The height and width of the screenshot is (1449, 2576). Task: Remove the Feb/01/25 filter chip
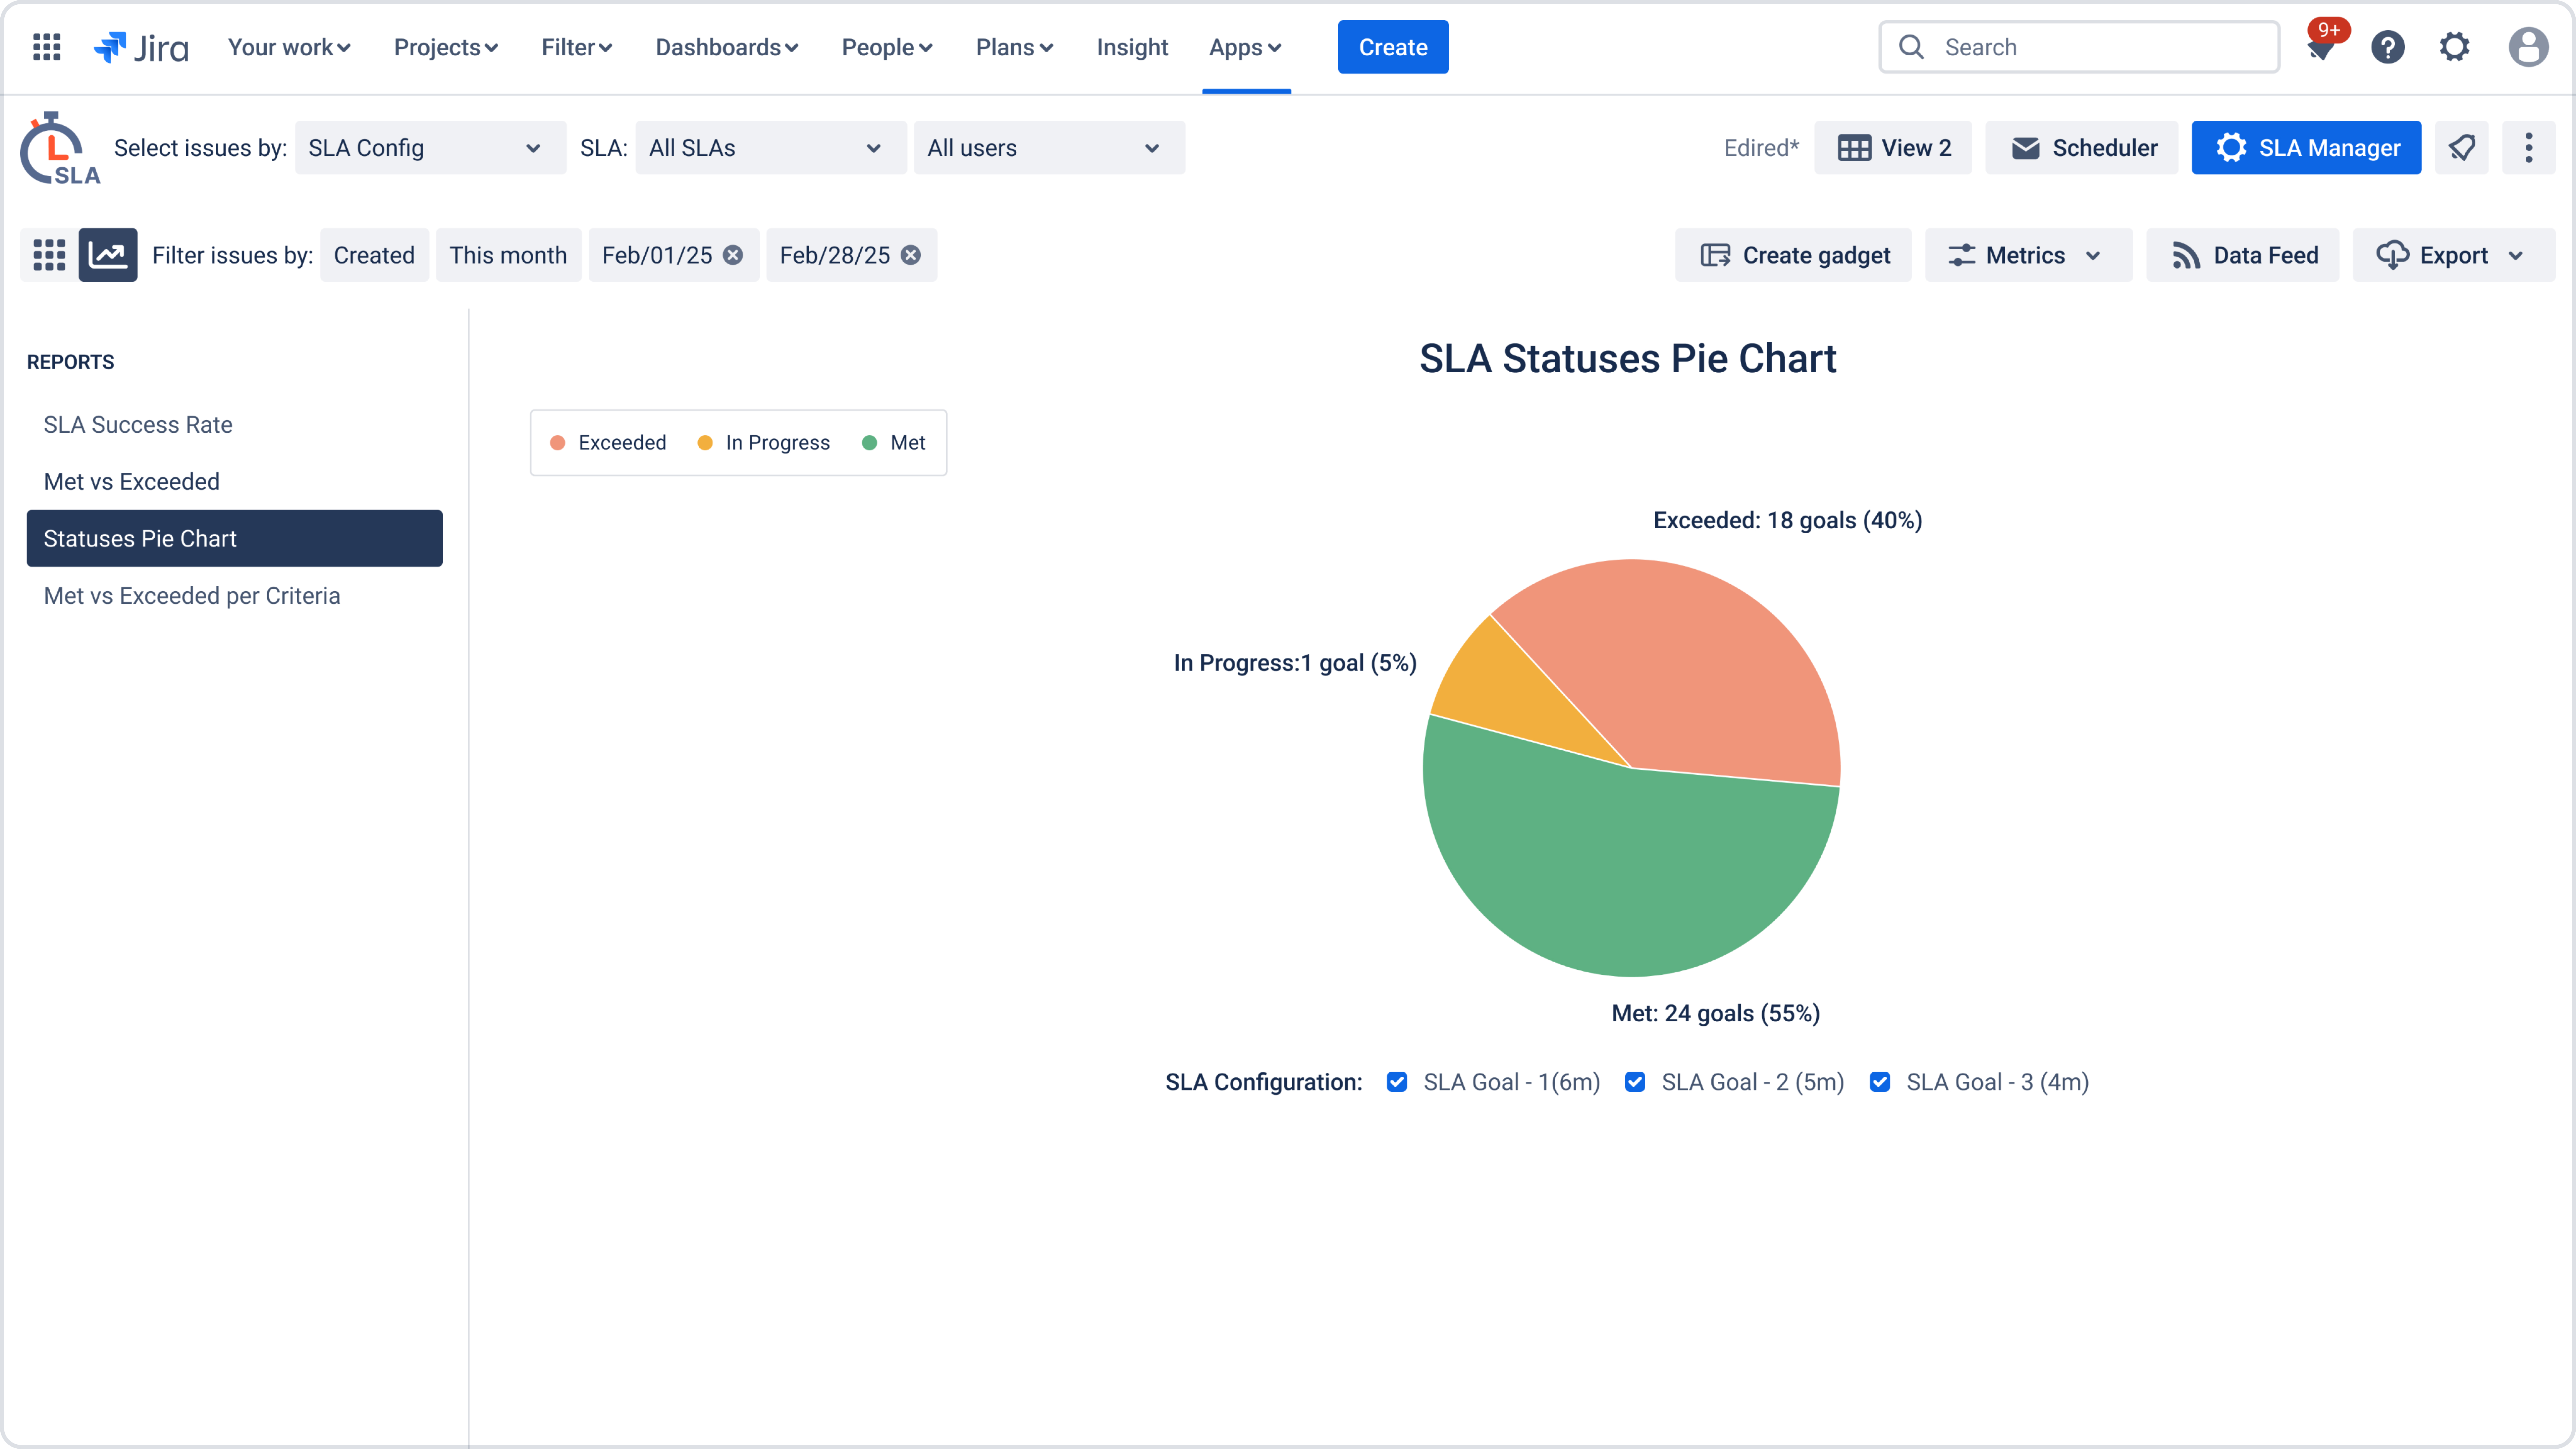(x=733, y=255)
